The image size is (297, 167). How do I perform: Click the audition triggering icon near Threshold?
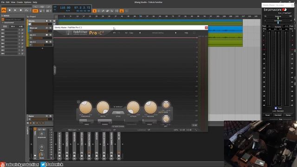pos(78,102)
